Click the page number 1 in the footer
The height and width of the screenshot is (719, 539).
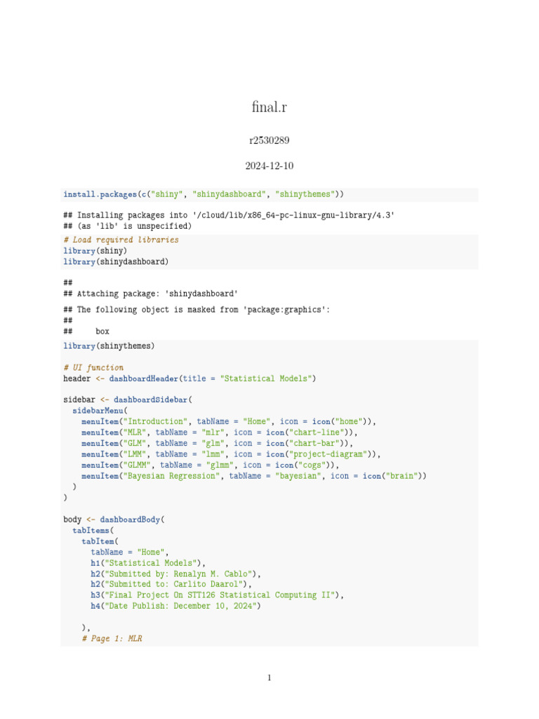pyautogui.click(x=269, y=678)
